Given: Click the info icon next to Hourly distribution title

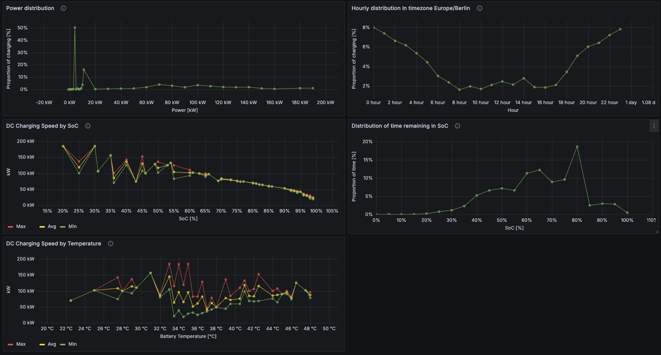Looking at the screenshot, I should coord(479,8).
